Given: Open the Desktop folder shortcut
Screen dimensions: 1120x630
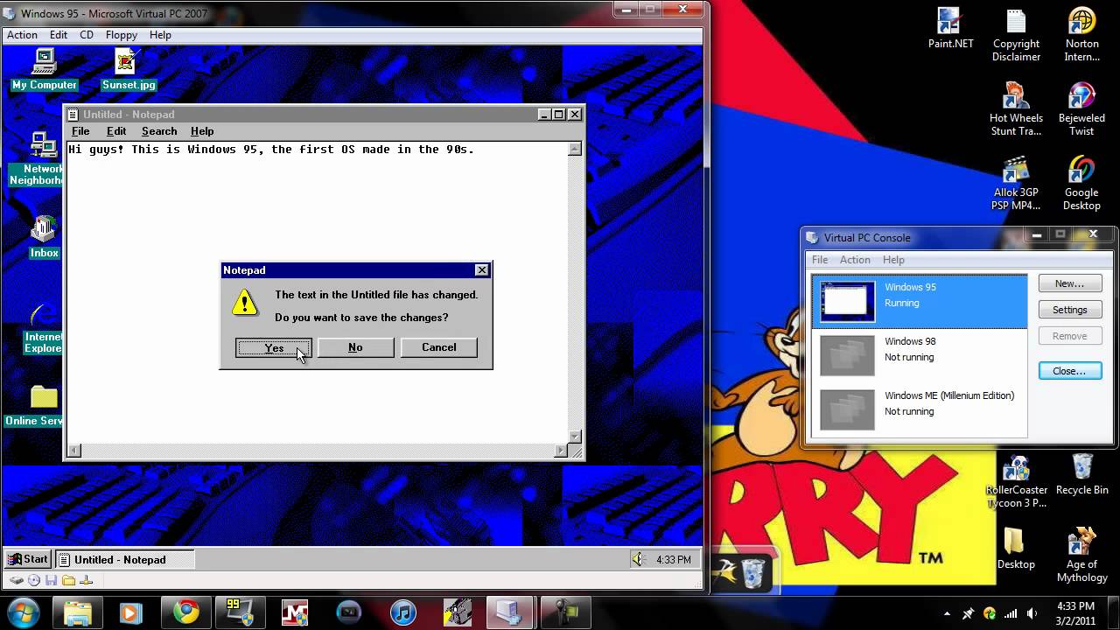Looking at the screenshot, I should click(1016, 549).
